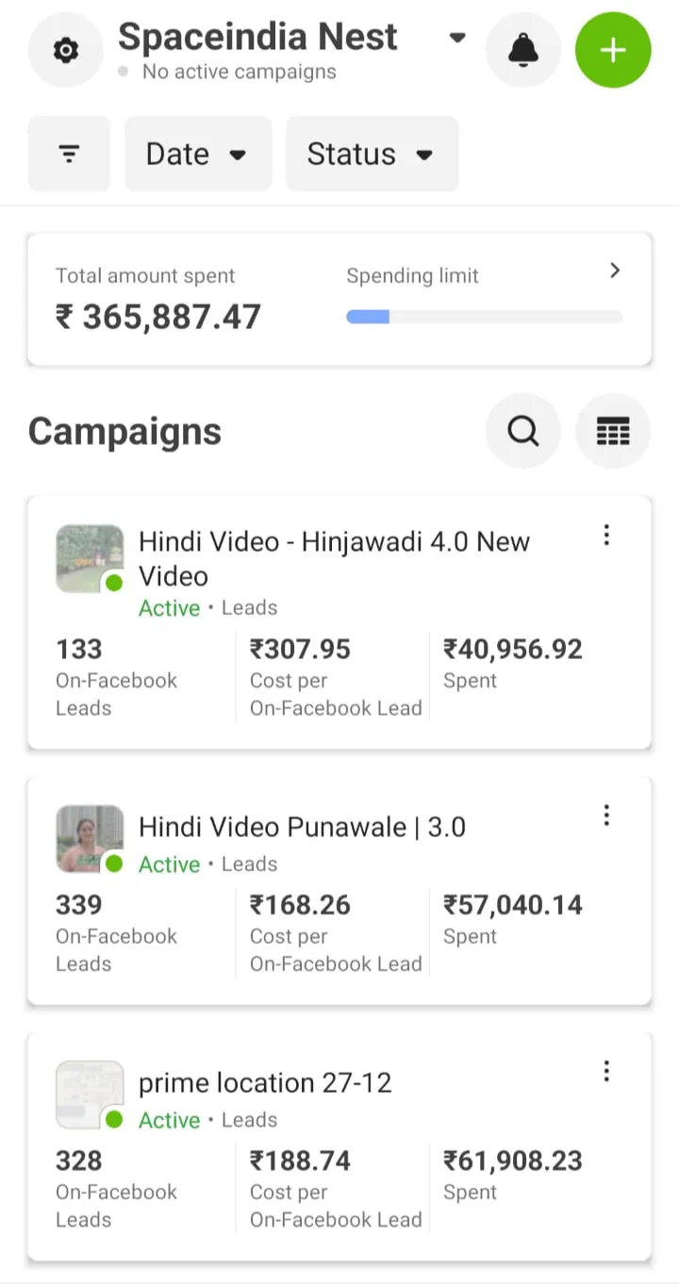Open the table columns view icon
Screen dimensions: 679x1285
pyautogui.click(x=613, y=431)
